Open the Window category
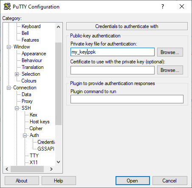 tap(22, 47)
